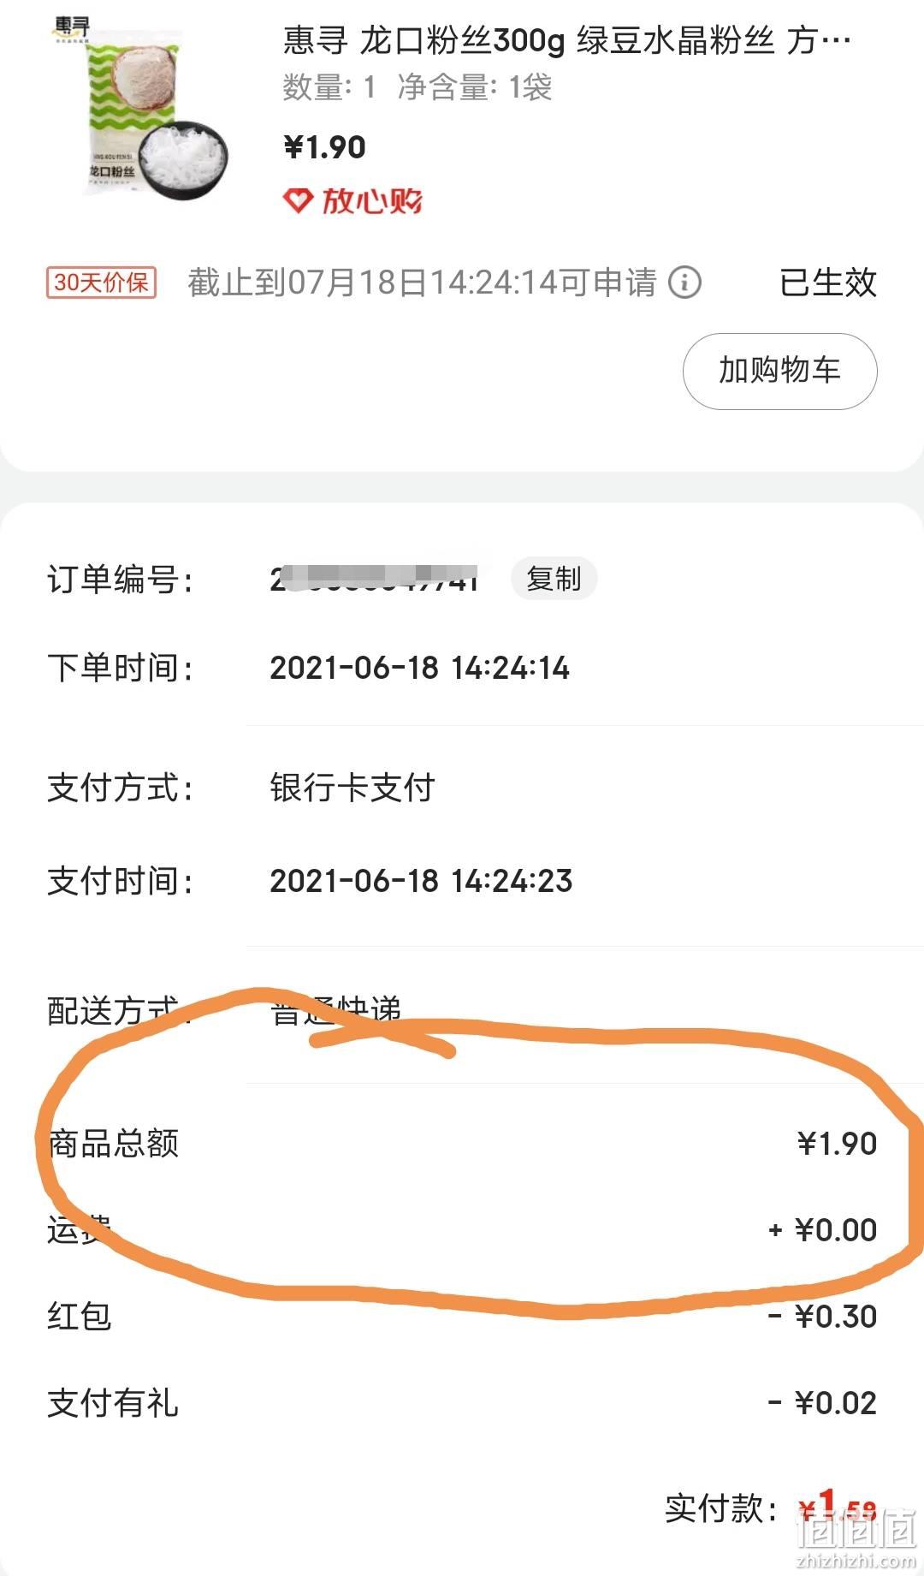
Task: Select the 下单时间 2021-06-18 14:24:14 value
Action: tap(419, 668)
